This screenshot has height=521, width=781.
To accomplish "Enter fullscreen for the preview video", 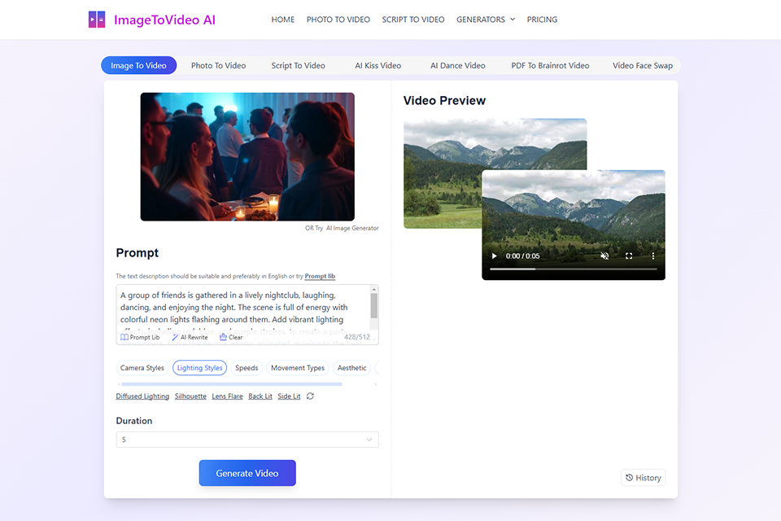I will (629, 256).
